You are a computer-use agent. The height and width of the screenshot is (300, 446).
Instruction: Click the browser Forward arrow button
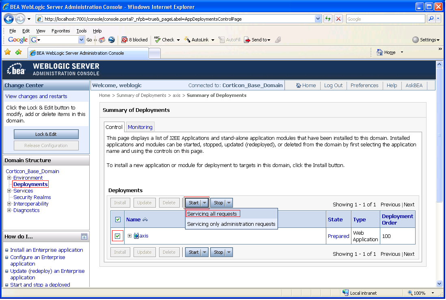[x=20, y=19]
